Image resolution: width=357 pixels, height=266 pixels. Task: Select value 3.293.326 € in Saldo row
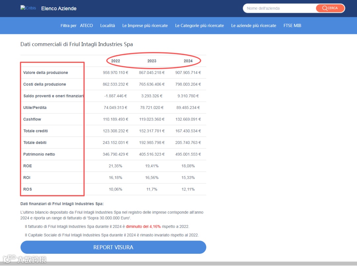tap(152, 96)
